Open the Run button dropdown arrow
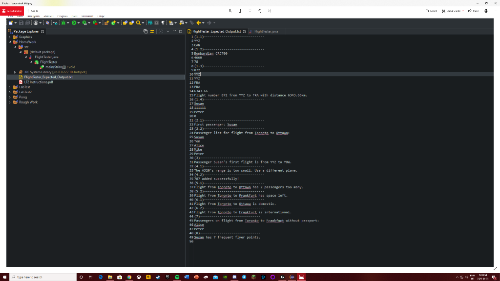500x281 pixels. pyautogui.click(x=78, y=21)
